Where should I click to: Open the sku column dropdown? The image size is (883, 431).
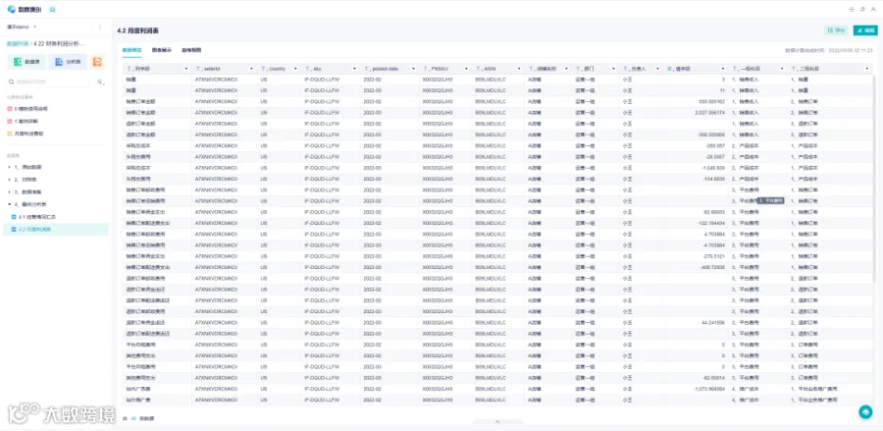354,69
